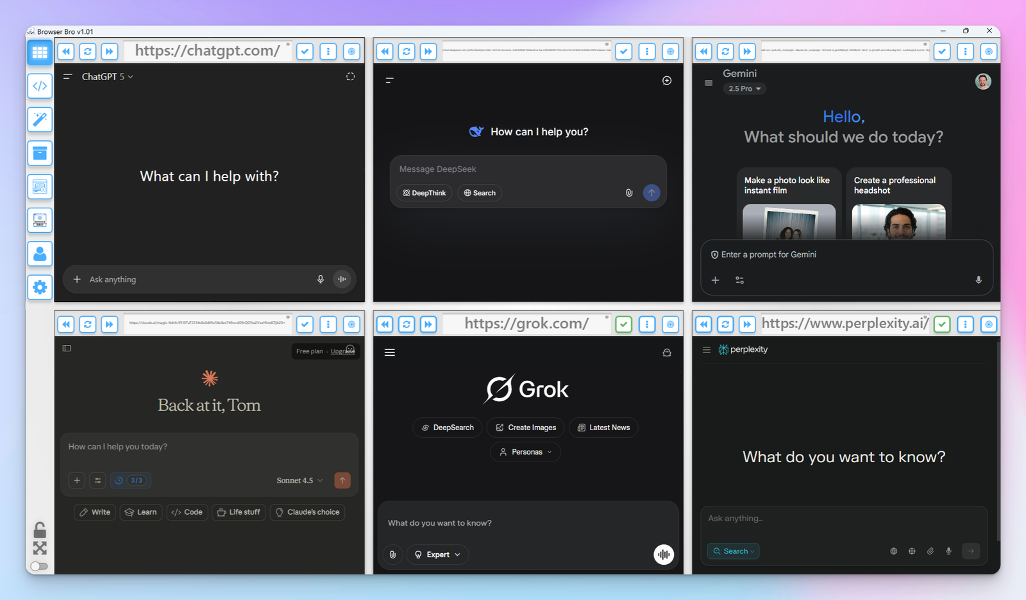Open three-dot menu on DeepSeek pane
This screenshot has height=600, width=1026.
tap(647, 51)
